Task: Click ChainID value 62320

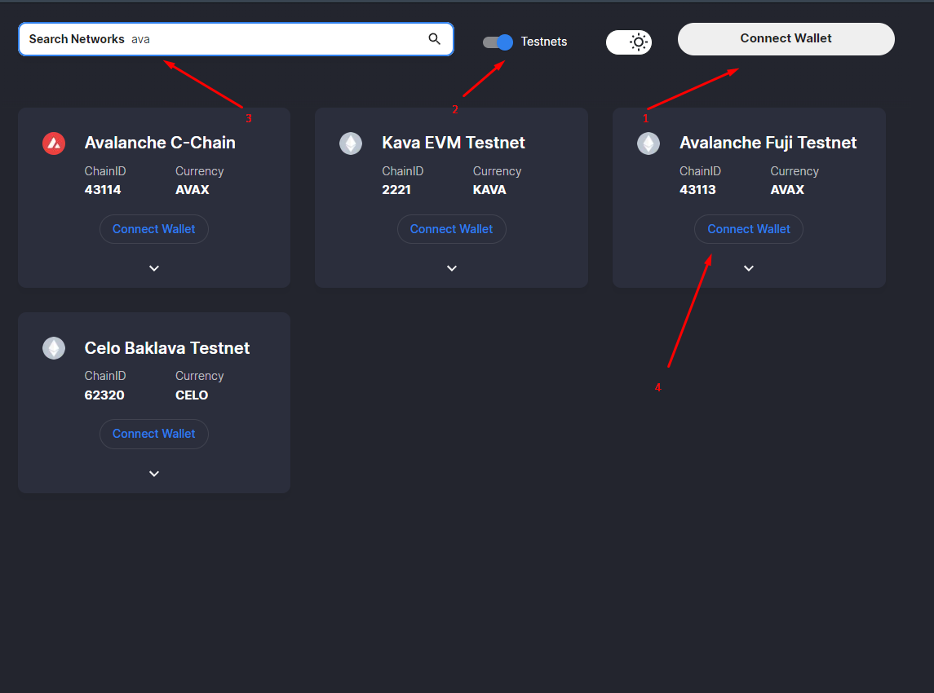Action: tap(104, 395)
